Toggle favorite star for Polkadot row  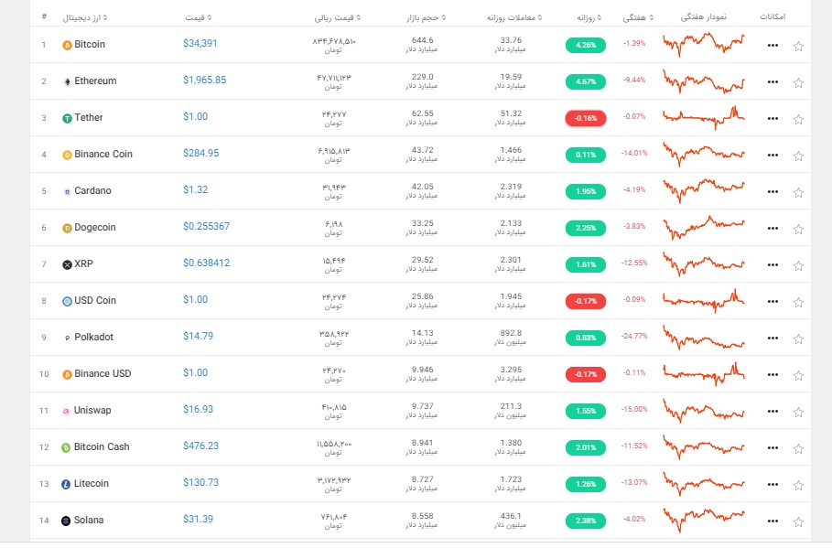coord(798,339)
